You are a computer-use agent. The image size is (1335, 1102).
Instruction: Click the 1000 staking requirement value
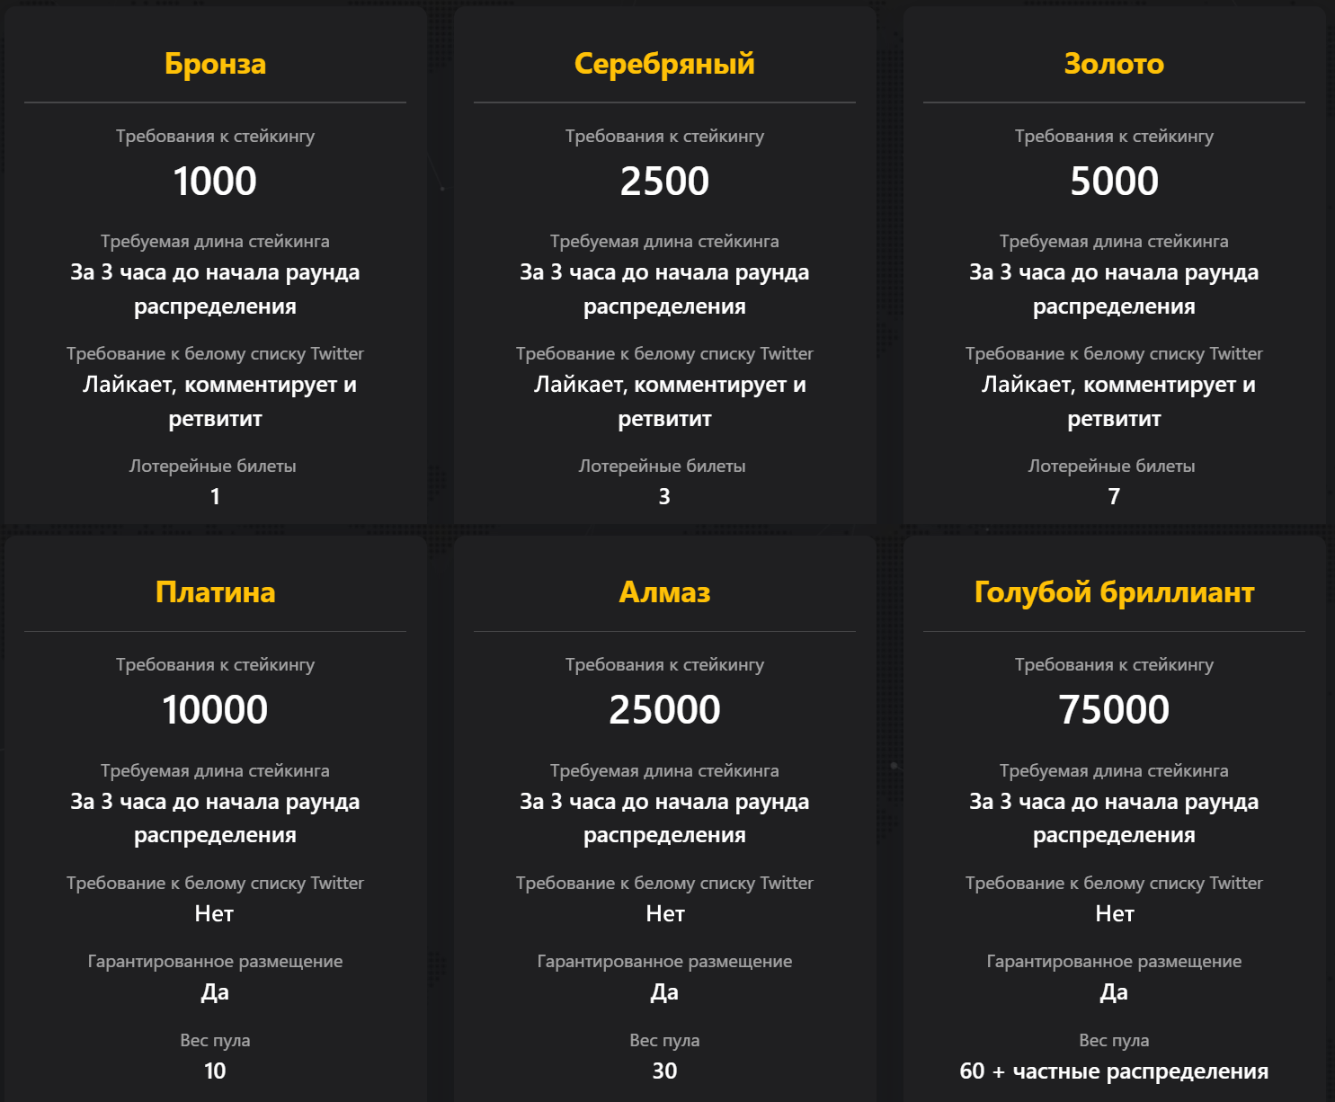215,182
